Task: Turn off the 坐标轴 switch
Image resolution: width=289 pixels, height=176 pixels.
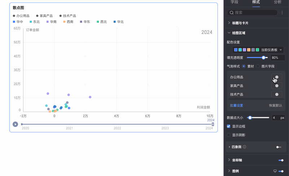Action: point(281,160)
